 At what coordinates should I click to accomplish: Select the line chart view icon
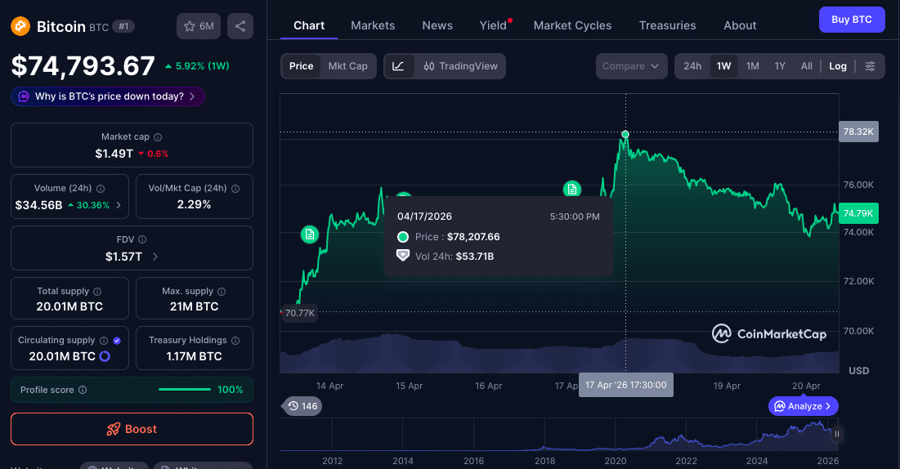[398, 66]
